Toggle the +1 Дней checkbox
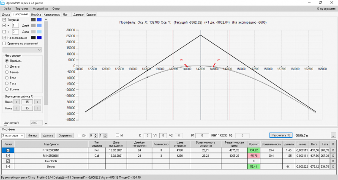Viewport: 338px width, 180px height. click(x=4, y=25)
